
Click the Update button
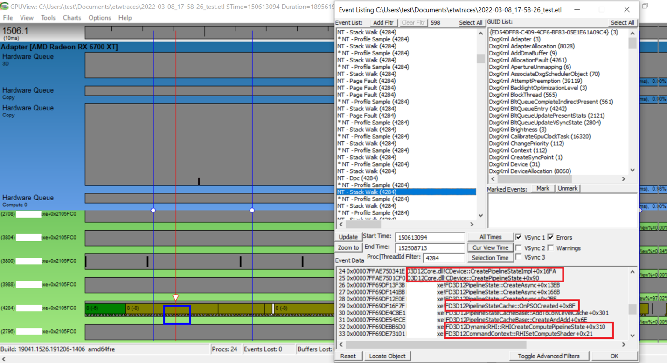[348, 237]
